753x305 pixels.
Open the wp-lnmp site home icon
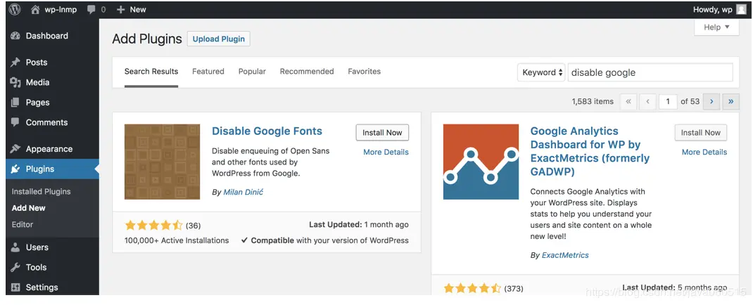(x=35, y=10)
